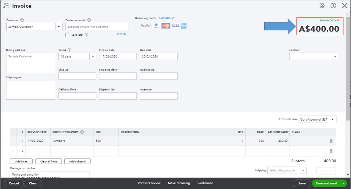Open recent invoices history icon
The image size is (351, 189).
6,6
